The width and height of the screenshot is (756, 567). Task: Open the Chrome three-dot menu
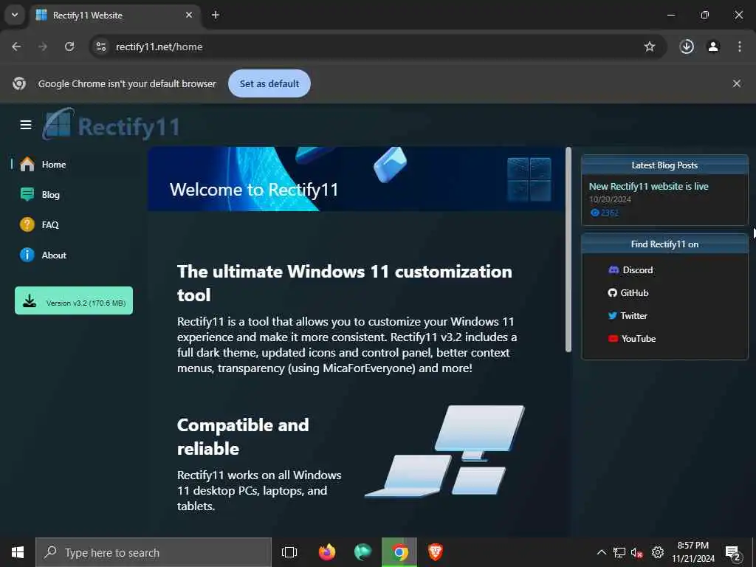pyautogui.click(x=740, y=47)
